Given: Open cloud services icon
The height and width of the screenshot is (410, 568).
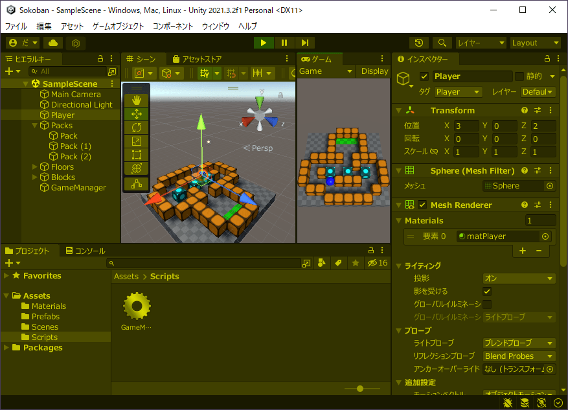Looking at the screenshot, I should point(53,43).
